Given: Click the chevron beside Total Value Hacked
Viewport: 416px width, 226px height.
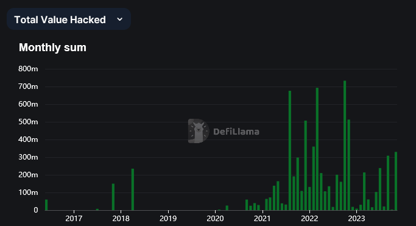Looking at the screenshot, I should click(119, 19).
